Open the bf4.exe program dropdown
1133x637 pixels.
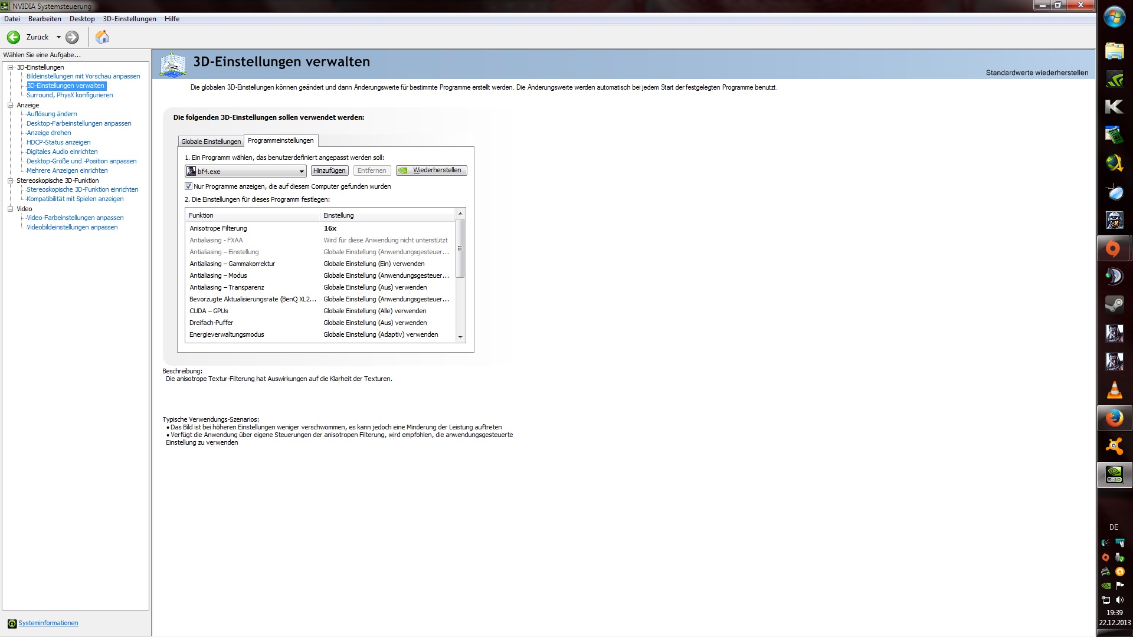coord(301,172)
